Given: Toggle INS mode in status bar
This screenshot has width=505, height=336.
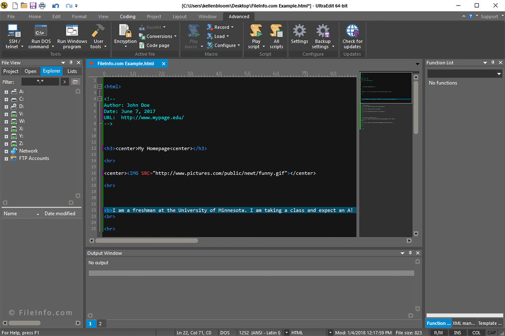Looking at the screenshot, I should (457, 332).
